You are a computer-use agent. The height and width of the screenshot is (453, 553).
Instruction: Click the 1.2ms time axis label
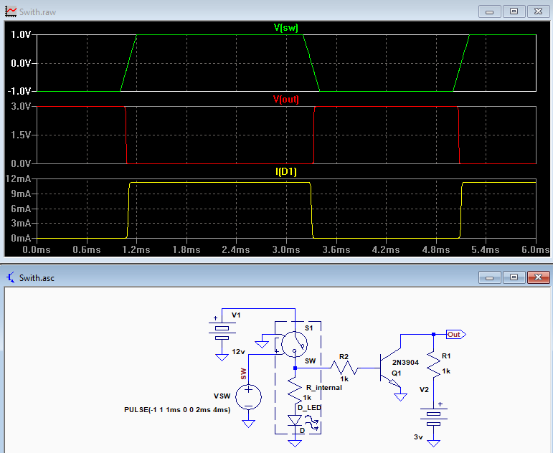click(x=136, y=249)
